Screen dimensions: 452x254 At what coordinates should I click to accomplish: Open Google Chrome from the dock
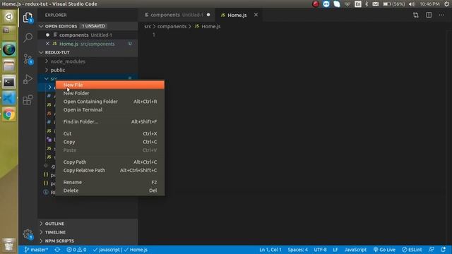8,114
